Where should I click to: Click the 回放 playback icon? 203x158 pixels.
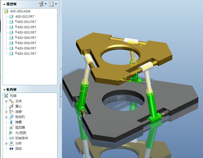point(11,149)
